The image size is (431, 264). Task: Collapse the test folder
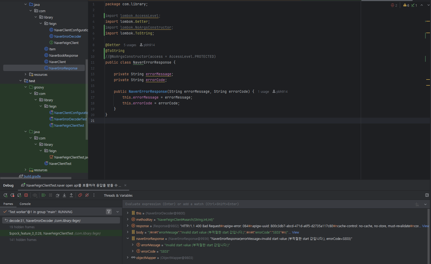tap(20, 81)
